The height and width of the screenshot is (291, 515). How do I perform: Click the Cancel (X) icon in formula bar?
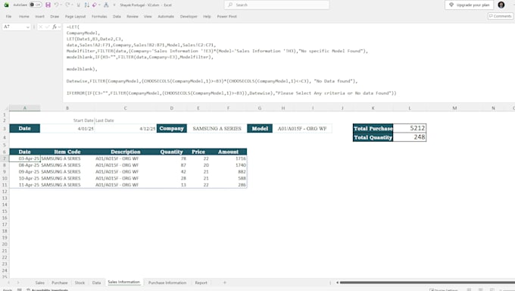pos(40,27)
